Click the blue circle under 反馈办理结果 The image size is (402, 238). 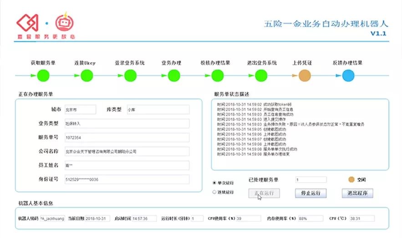348,76
